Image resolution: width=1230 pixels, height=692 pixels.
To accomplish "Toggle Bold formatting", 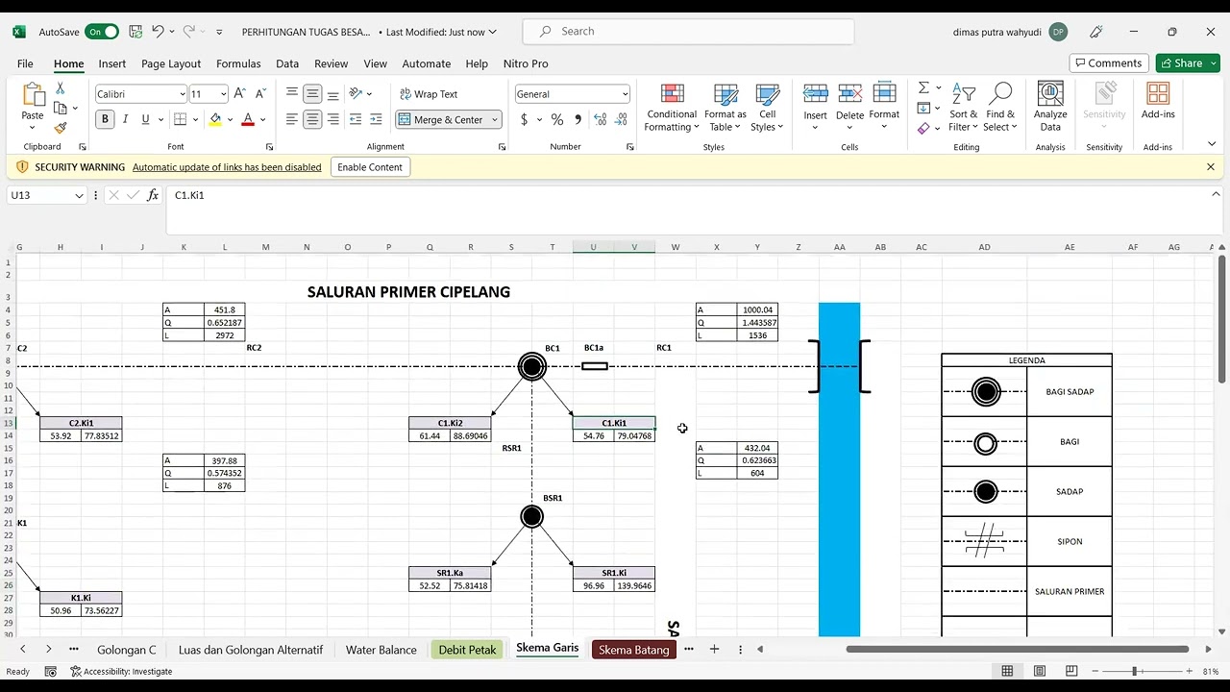I will (x=105, y=119).
